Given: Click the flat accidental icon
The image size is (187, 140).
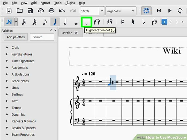Looking at the screenshot, I should (143, 22).
